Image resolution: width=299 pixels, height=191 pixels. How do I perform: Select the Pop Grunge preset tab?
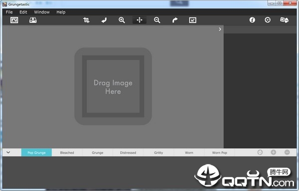[x=36, y=153]
